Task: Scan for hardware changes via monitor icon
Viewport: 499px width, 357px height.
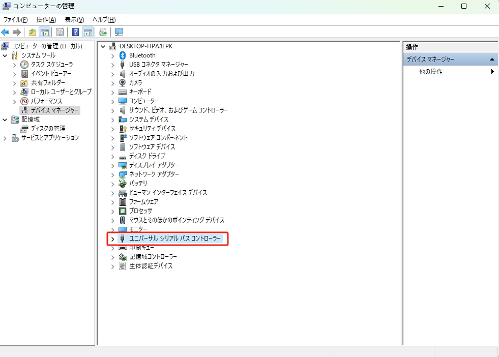Action: (x=119, y=33)
